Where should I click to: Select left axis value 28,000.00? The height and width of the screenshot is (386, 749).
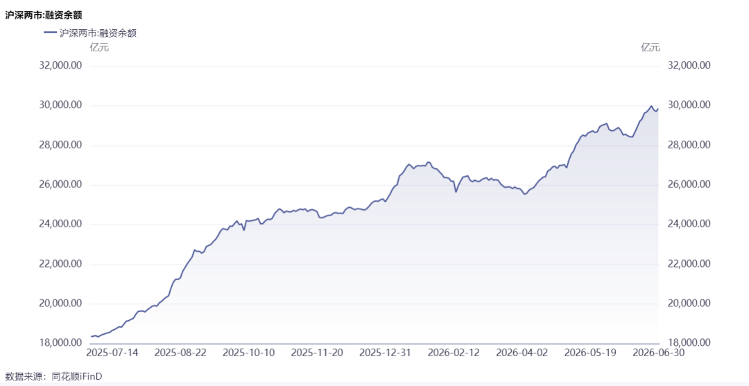(60, 145)
